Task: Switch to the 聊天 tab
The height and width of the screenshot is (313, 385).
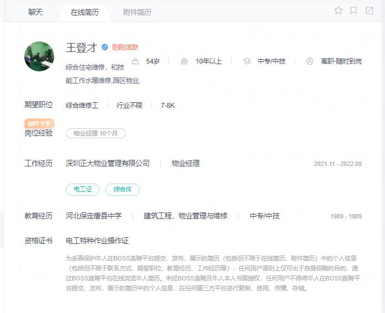Action: click(x=35, y=12)
